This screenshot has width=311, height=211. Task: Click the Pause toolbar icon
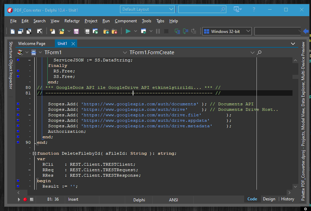click(158, 31)
